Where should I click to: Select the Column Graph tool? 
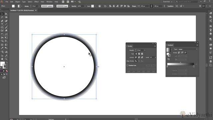[6, 52]
